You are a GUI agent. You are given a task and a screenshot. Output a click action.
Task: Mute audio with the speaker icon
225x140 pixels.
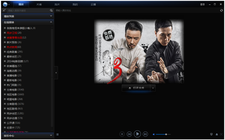coord(154,134)
